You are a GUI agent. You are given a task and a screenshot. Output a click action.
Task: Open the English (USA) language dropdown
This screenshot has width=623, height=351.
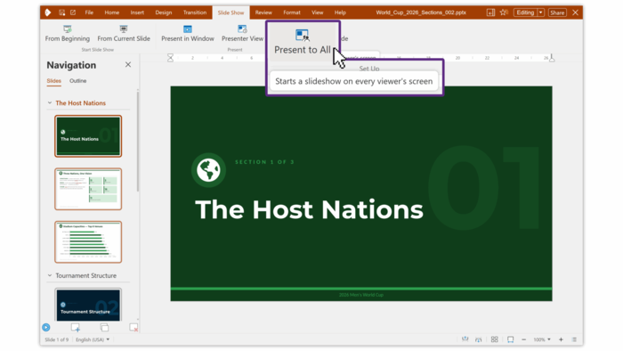point(93,339)
